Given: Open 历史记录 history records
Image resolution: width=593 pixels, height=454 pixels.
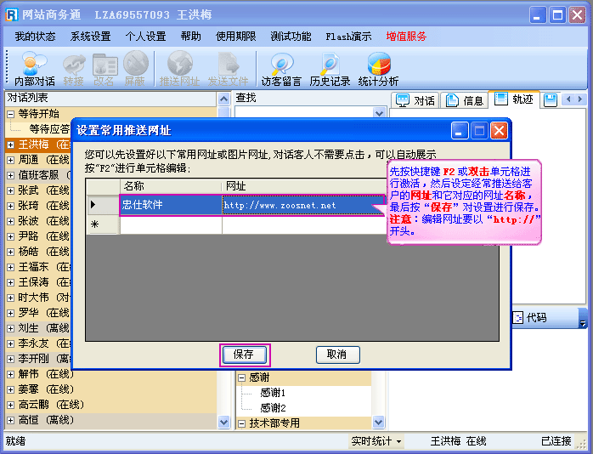Looking at the screenshot, I should coord(330,69).
